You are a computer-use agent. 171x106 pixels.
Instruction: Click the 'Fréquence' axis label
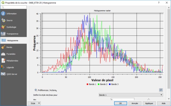[x=34, y=43]
